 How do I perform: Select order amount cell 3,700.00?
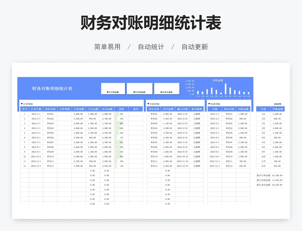79,161
